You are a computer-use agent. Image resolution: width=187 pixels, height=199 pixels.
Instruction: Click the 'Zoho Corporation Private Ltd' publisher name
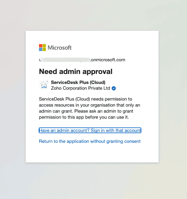click(x=80, y=88)
